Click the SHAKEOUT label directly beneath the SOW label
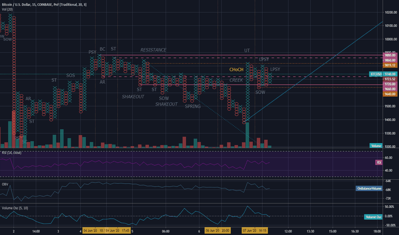The image size is (399, 235). pos(167,104)
